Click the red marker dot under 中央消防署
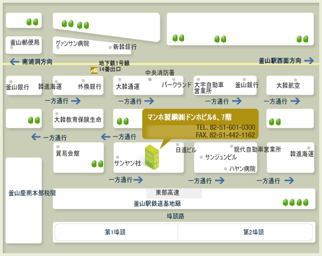 click(150, 79)
